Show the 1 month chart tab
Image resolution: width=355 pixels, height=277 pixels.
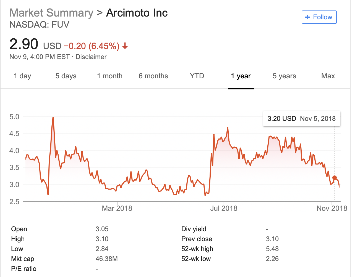tap(109, 76)
